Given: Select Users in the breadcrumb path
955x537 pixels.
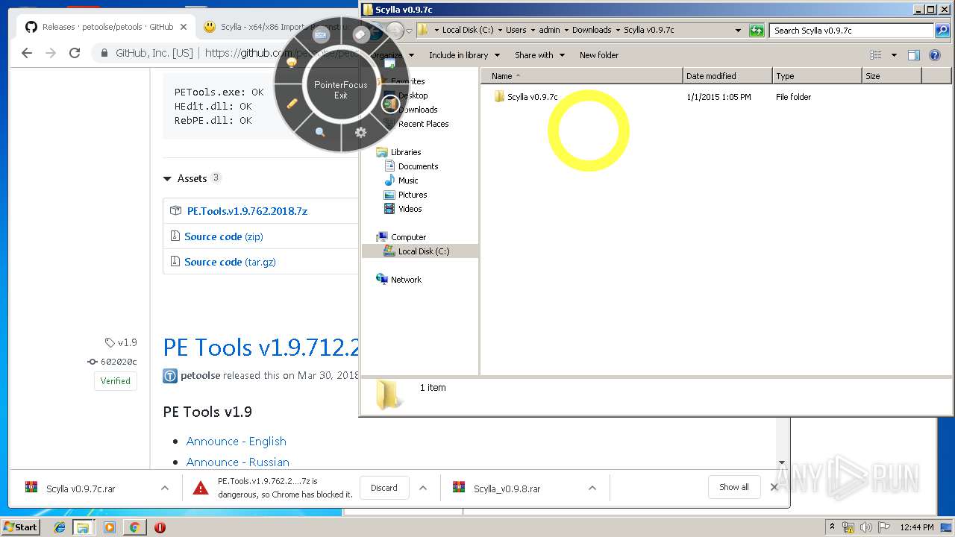Looking at the screenshot, I should (x=516, y=31).
